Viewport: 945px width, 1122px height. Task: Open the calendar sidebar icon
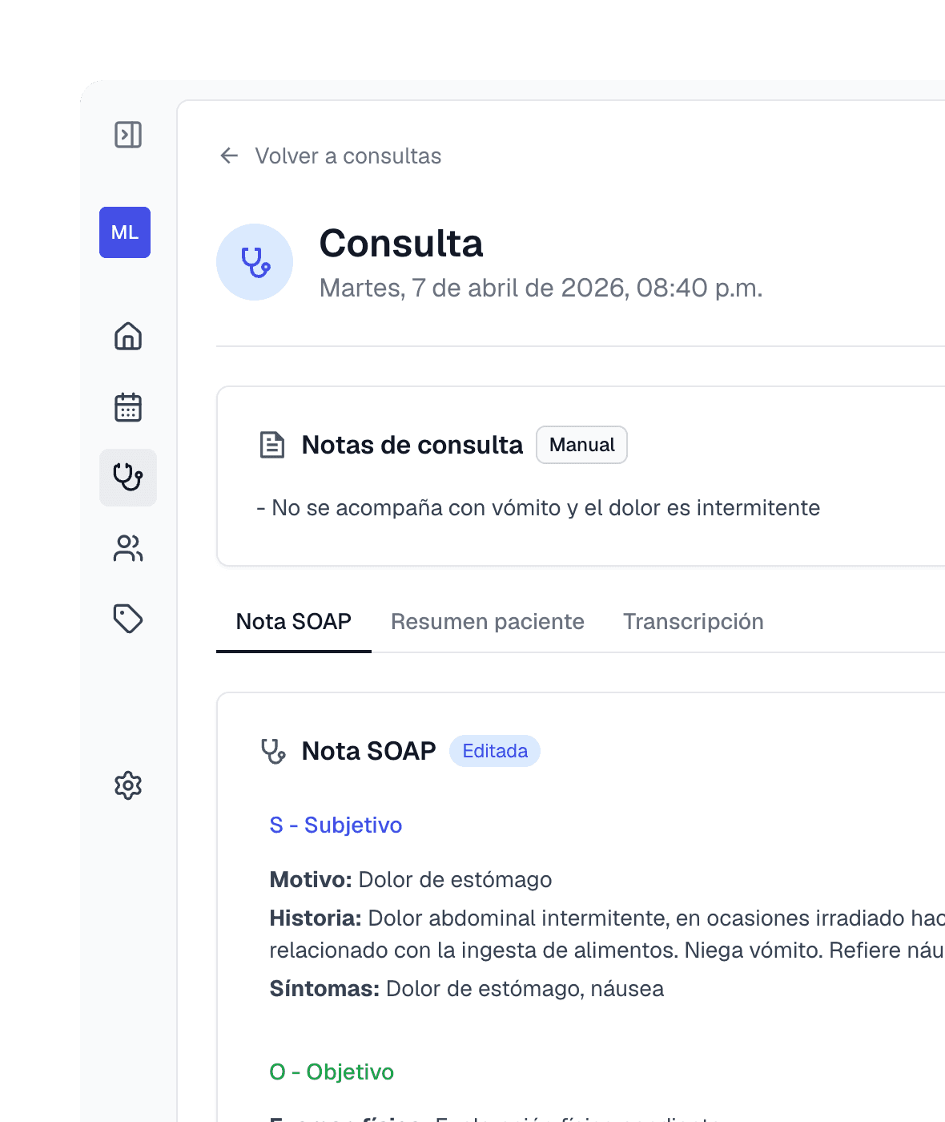pyautogui.click(x=128, y=407)
